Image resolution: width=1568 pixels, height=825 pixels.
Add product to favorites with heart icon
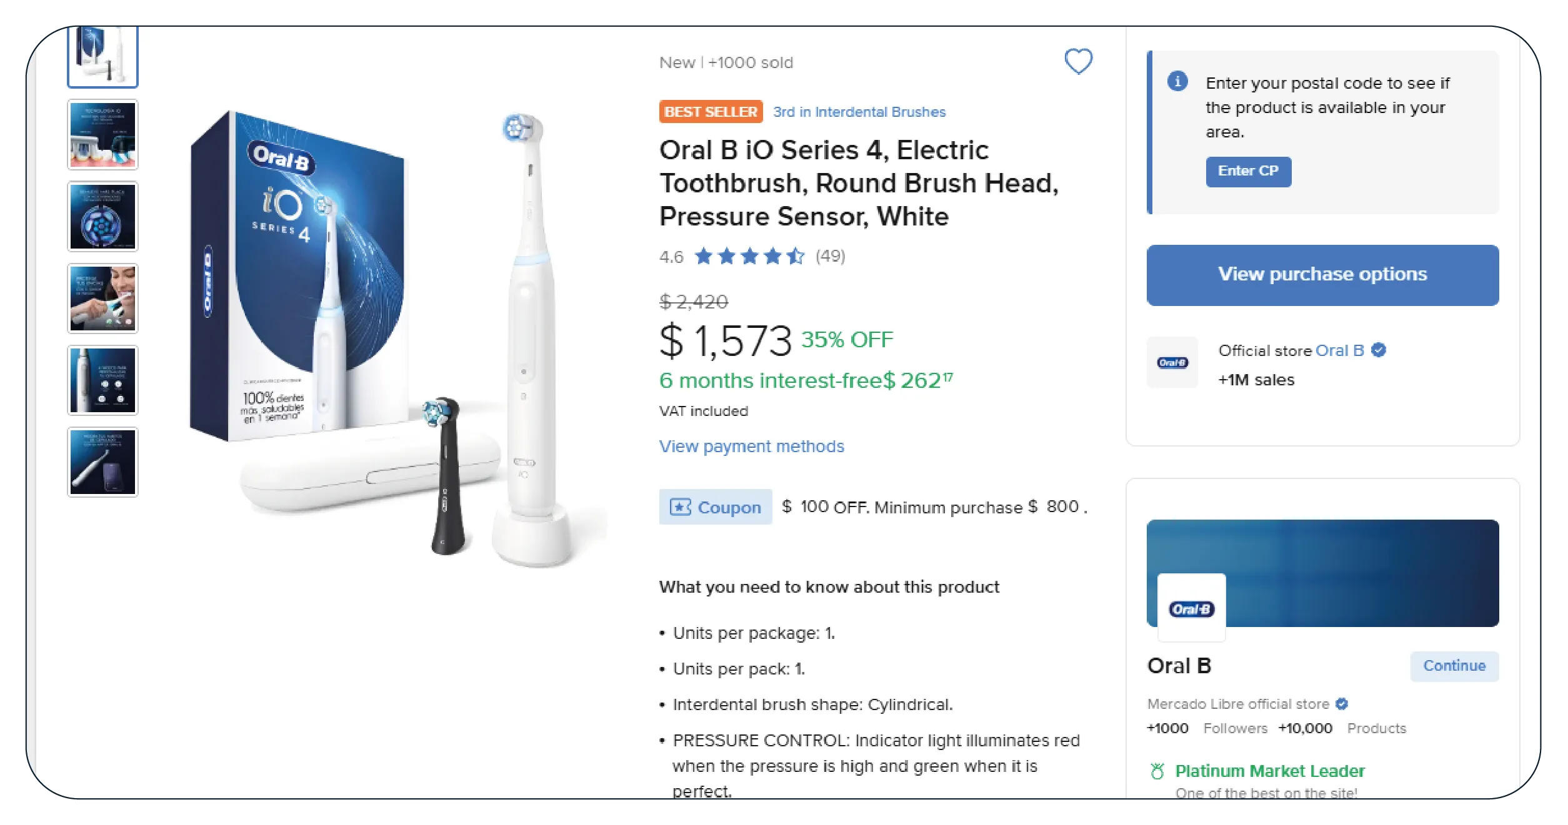[x=1078, y=61]
